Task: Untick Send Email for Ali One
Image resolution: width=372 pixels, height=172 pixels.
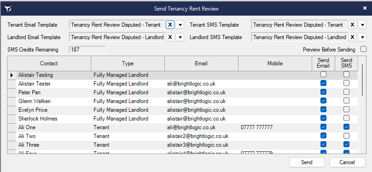Action: [323, 127]
